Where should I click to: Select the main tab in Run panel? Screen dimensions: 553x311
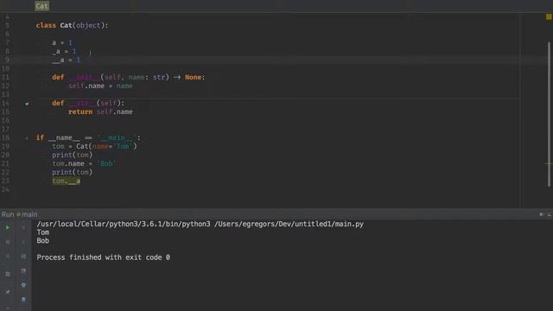click(x=27, y=214)
